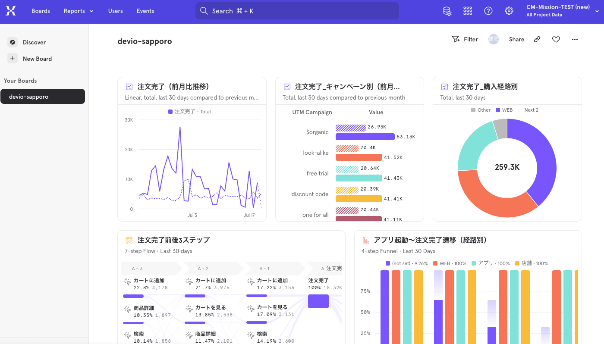Select Discover in the left sidebar
The image size is (604, 344).
pyautogui.click(x=34, y=42)
